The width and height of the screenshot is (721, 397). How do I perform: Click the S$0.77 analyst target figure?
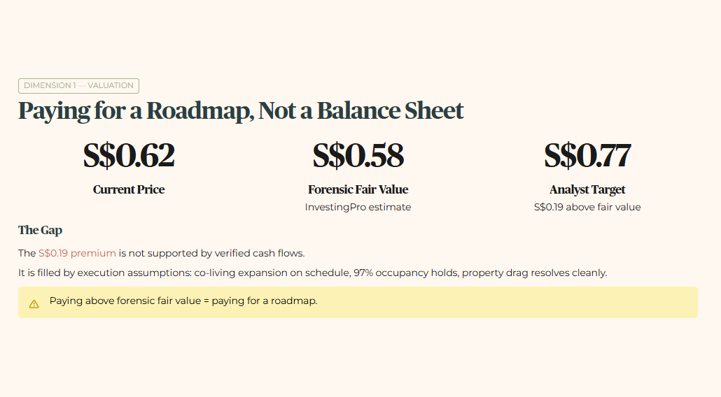[587, 155]
